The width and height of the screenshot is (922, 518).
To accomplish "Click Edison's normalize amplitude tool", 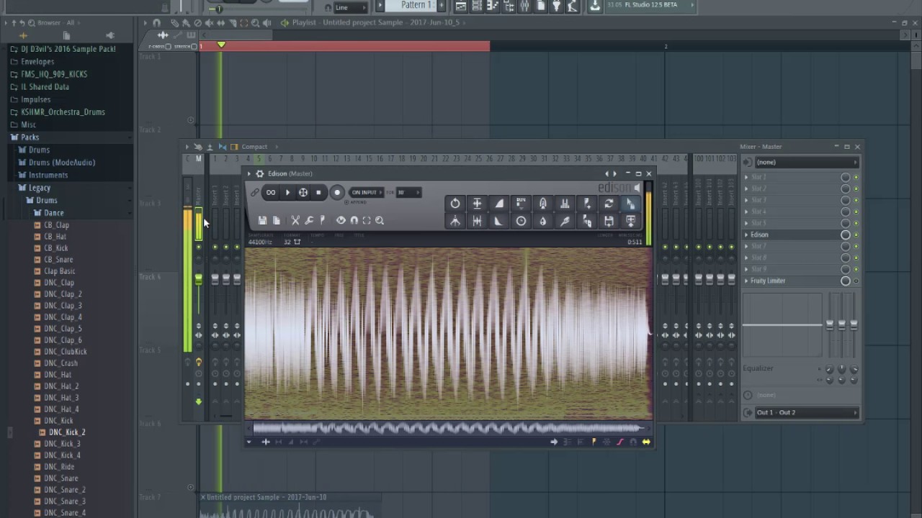I will tap(477, 204).
